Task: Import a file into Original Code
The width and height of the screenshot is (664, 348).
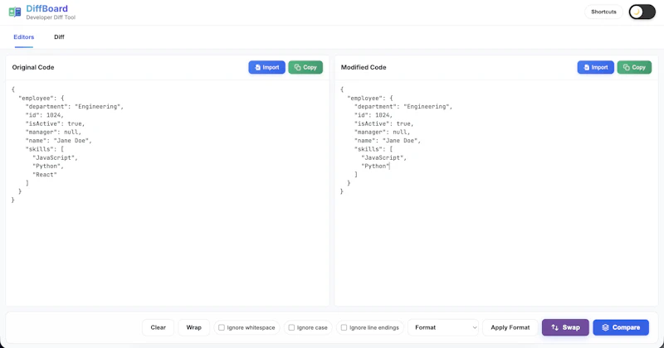Action: pos(266,67)
